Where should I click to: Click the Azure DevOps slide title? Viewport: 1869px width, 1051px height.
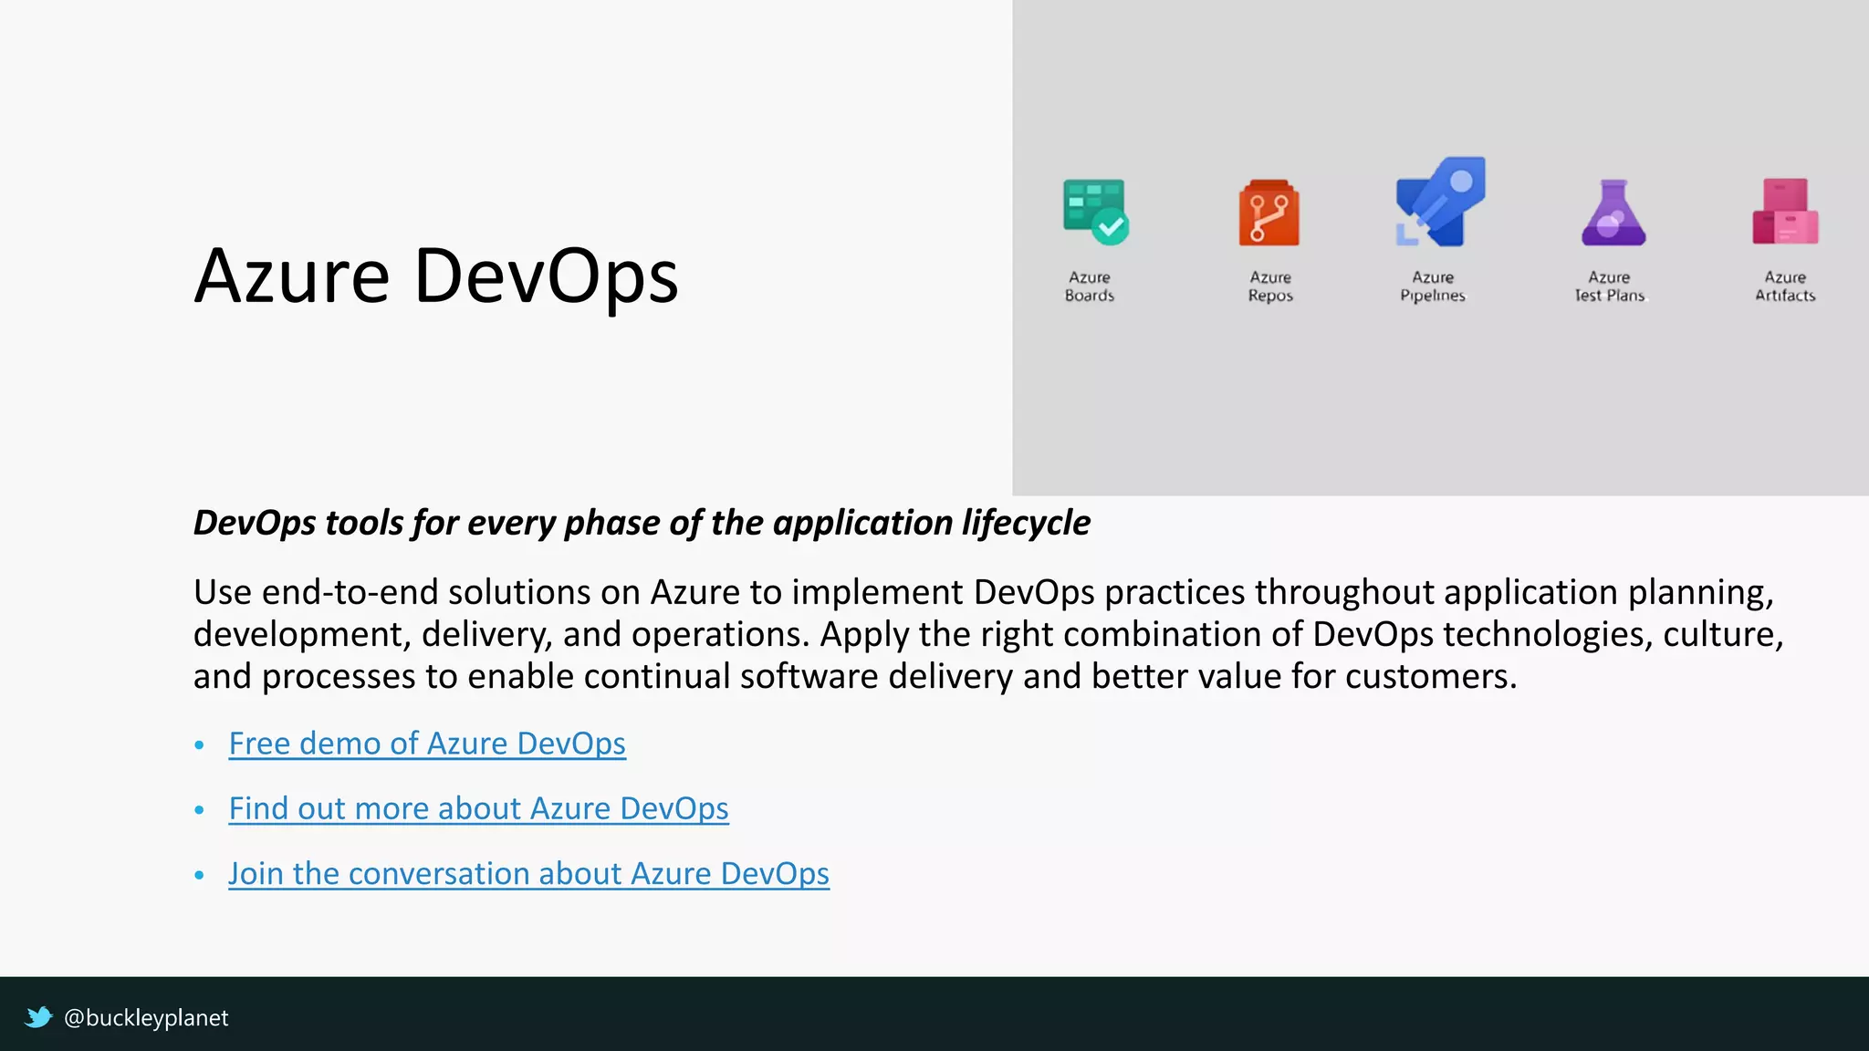[x=436, y=276]
